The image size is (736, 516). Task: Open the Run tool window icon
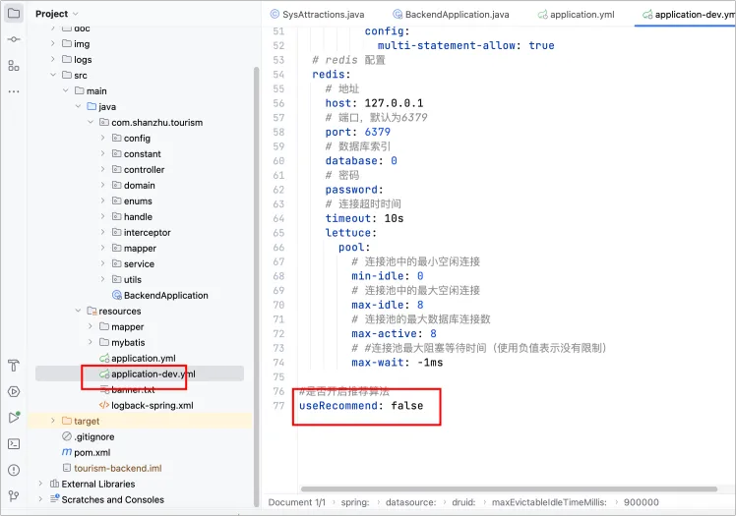(x=13, y=417)
